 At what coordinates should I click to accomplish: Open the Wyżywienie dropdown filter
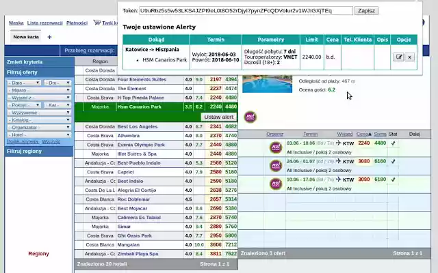pyautogui.click(x=39, y=113)
